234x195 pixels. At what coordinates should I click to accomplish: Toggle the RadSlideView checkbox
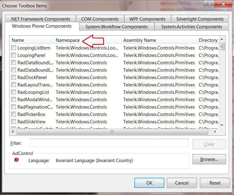coord(13,122)
